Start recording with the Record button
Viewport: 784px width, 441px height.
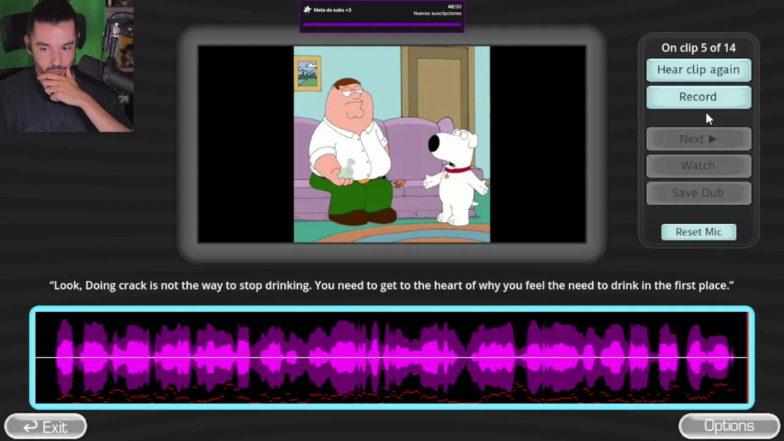[698, 97]
